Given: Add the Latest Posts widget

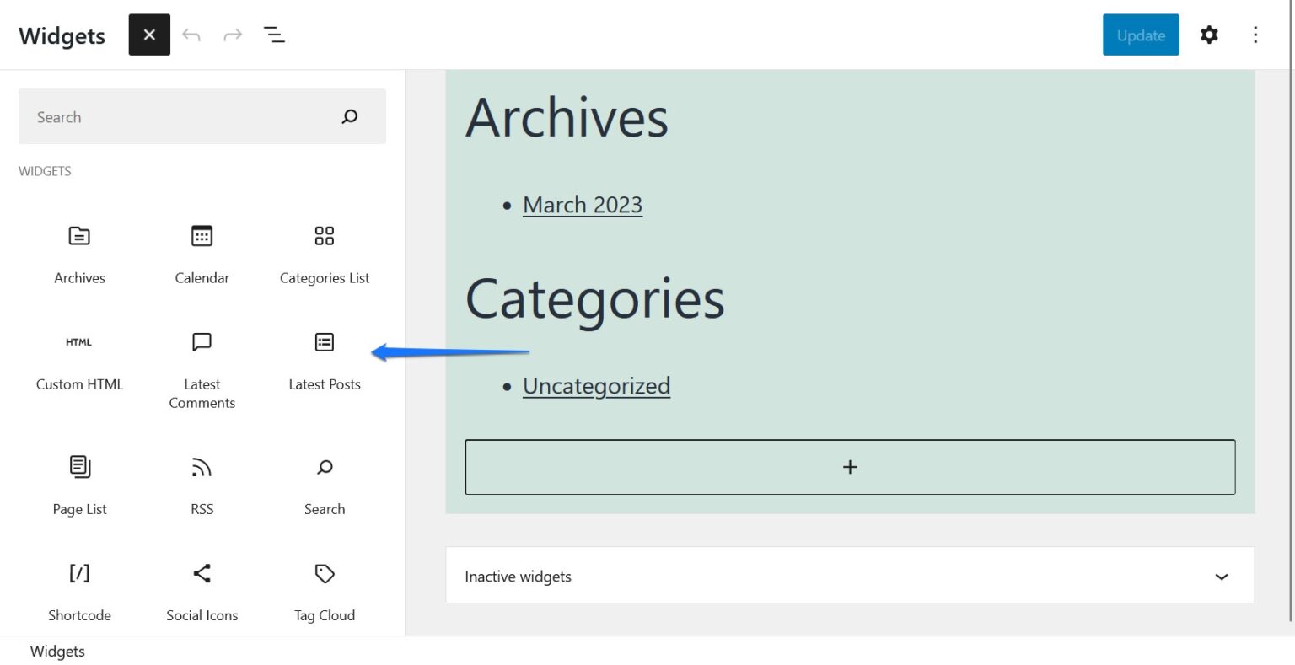Looking at the screenshot, I should pos(324,359).
